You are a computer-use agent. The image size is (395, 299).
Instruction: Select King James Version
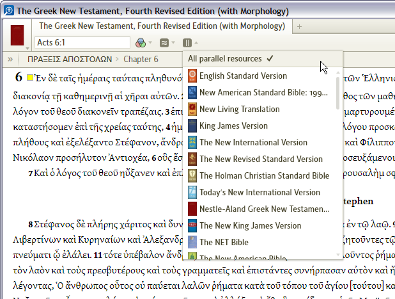tap(259, 126)
